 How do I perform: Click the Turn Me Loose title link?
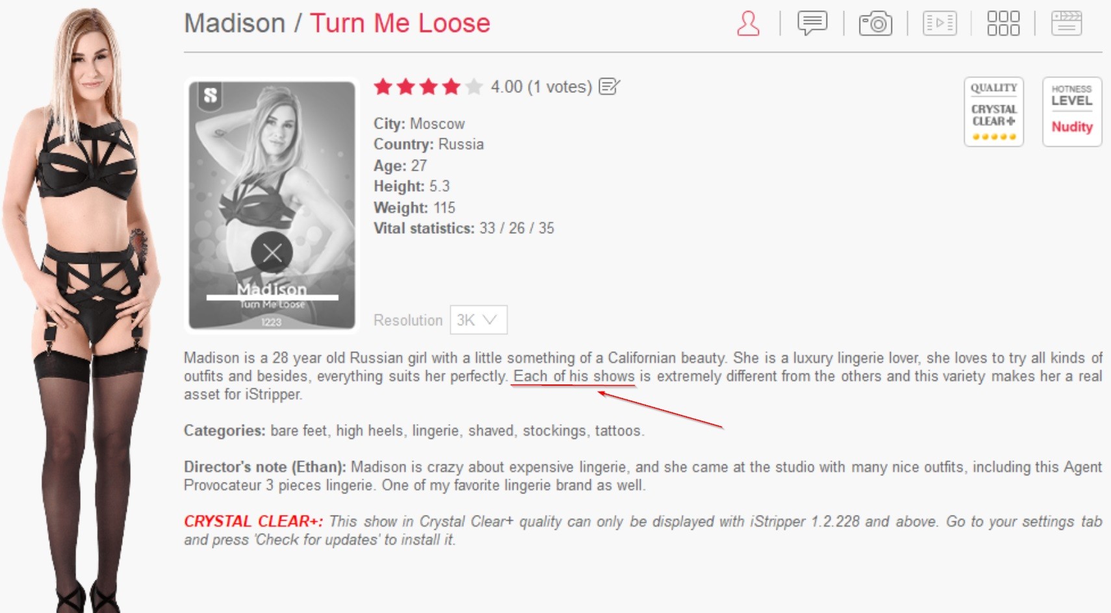click(x=400, y=23)
